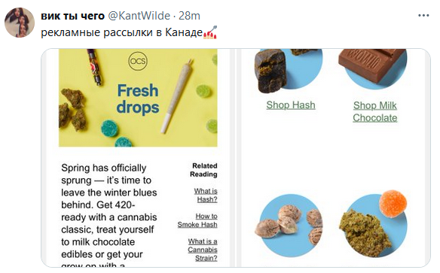The width and height of the screenshot is (440, 273).
Task: Open the What is Hash? article link
Action: 206,195
